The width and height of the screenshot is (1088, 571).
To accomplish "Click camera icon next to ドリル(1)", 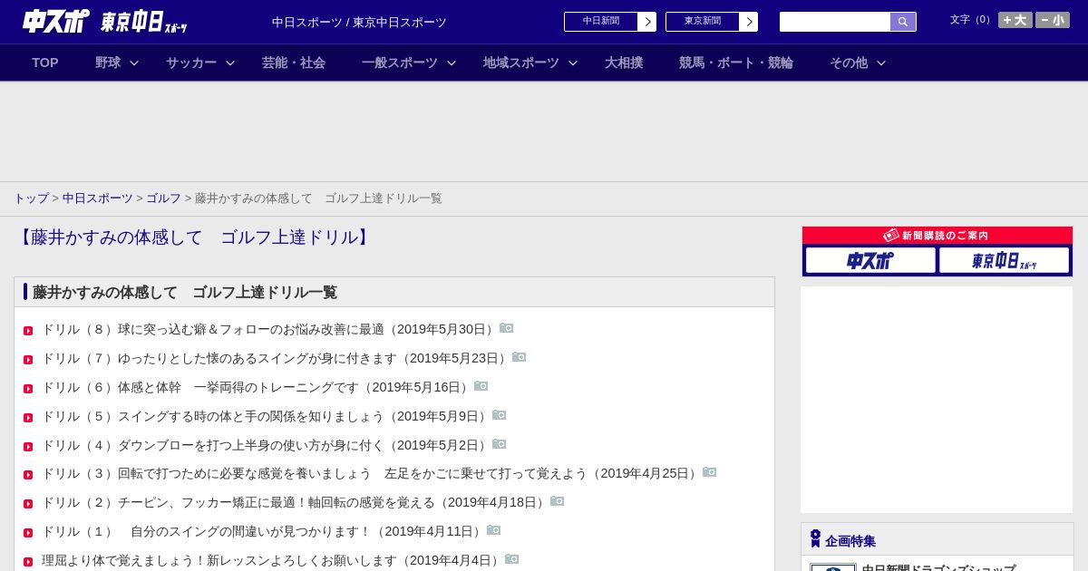I will tap(494, 530).
